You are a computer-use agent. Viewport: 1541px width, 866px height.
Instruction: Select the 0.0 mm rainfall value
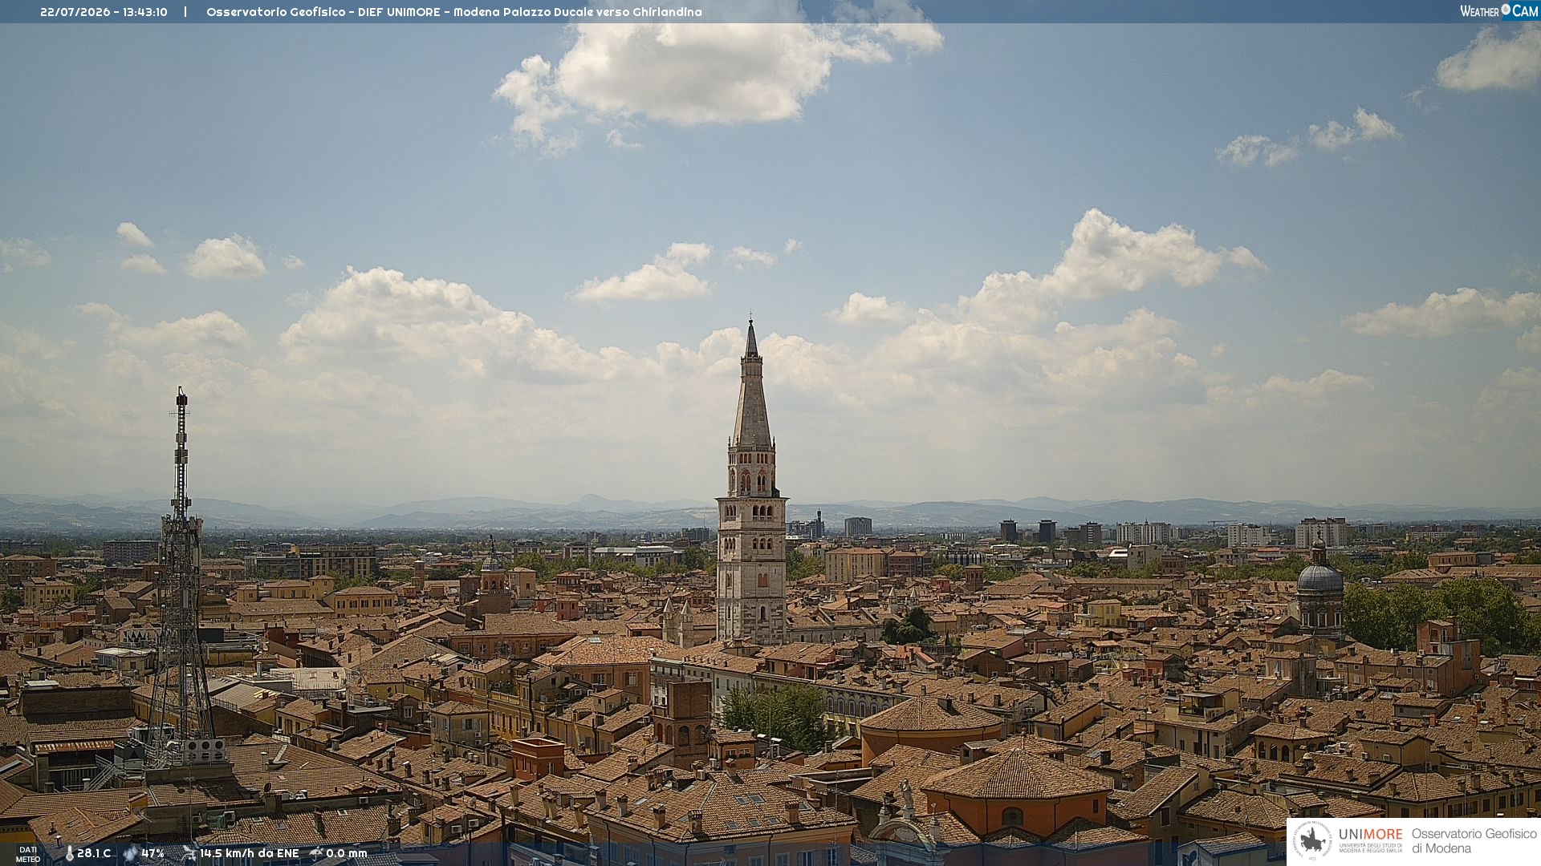pyautogui.click(x=346, y=854)
